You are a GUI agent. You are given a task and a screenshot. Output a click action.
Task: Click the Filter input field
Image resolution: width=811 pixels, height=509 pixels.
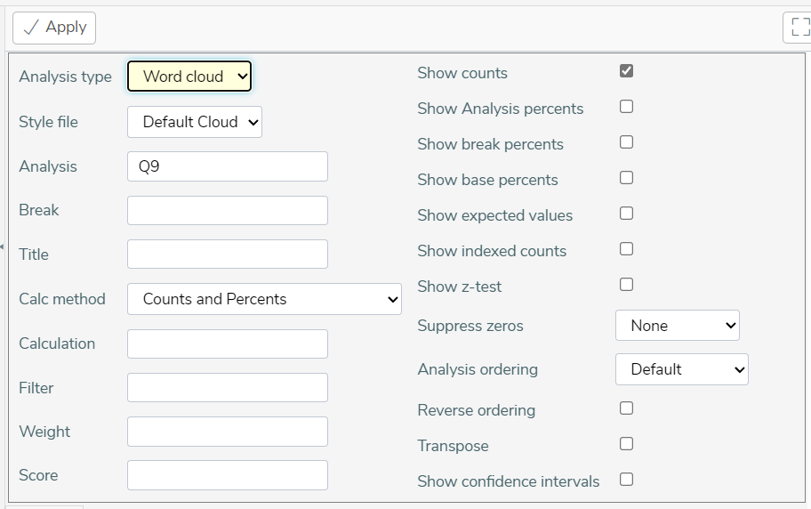point(228,387)
